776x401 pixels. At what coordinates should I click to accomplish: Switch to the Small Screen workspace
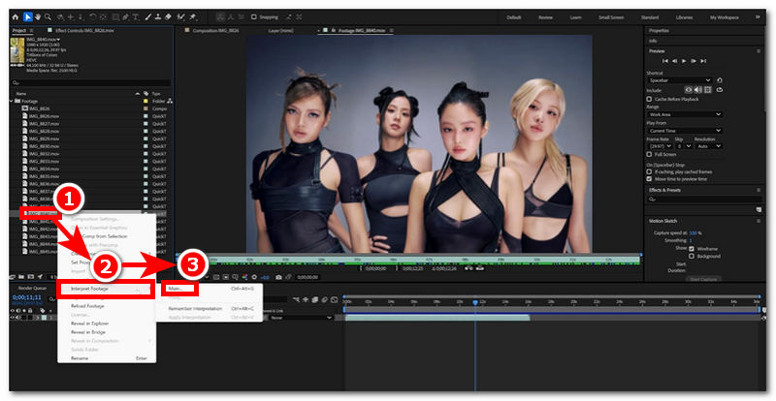pos(611,16)
